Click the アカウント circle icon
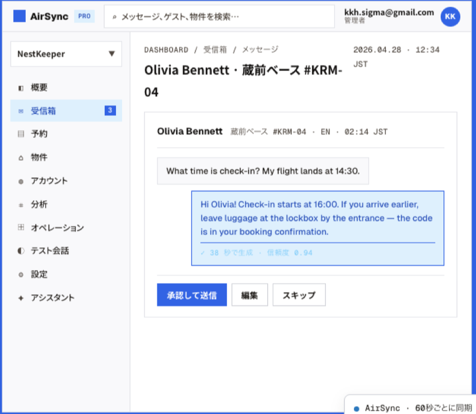 click(x=21, y=181)
